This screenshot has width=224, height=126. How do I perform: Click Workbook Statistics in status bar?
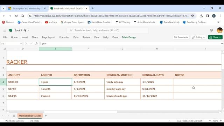tap(14, 121)
